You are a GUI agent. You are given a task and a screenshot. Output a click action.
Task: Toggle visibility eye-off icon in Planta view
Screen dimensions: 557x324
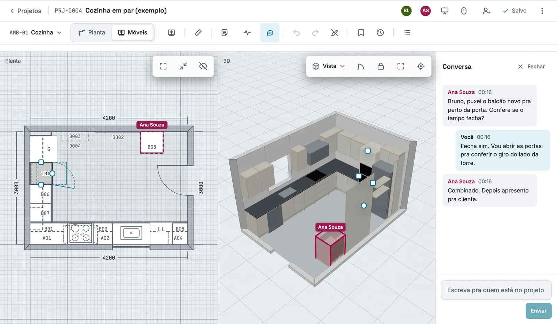[203, 66]
